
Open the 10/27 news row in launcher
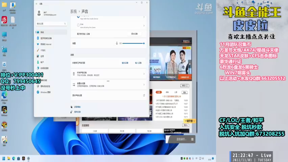(x=171, y=104)
